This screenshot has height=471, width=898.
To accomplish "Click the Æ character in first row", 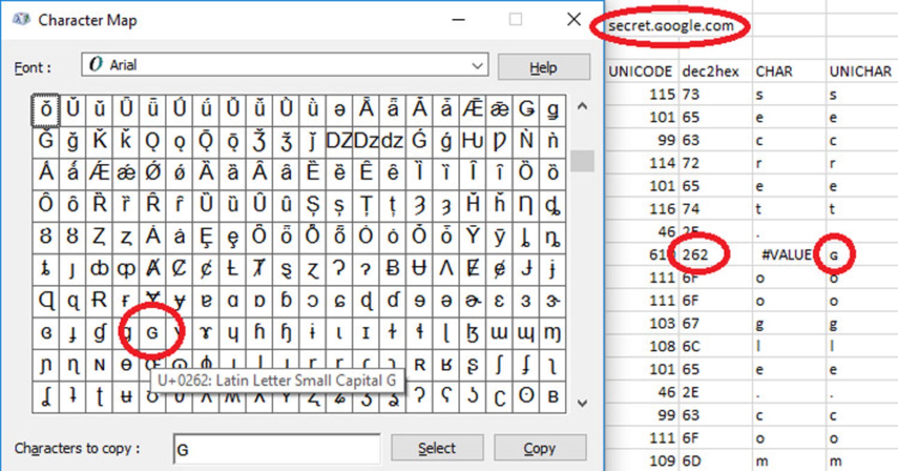I will click(472, 110).
